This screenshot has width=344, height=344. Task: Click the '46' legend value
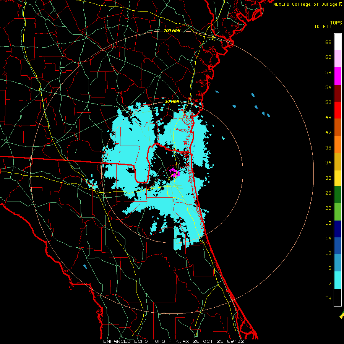click(328, 118)
